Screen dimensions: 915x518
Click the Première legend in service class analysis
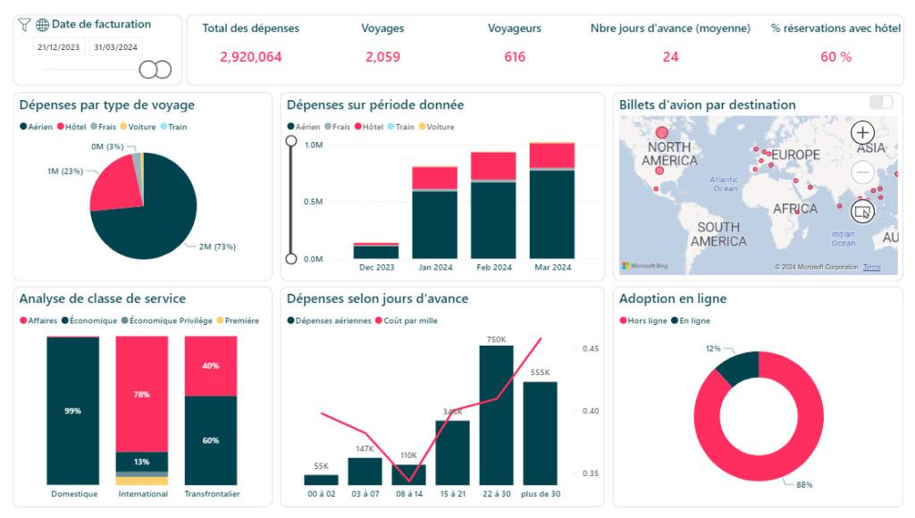coord(242,321)
